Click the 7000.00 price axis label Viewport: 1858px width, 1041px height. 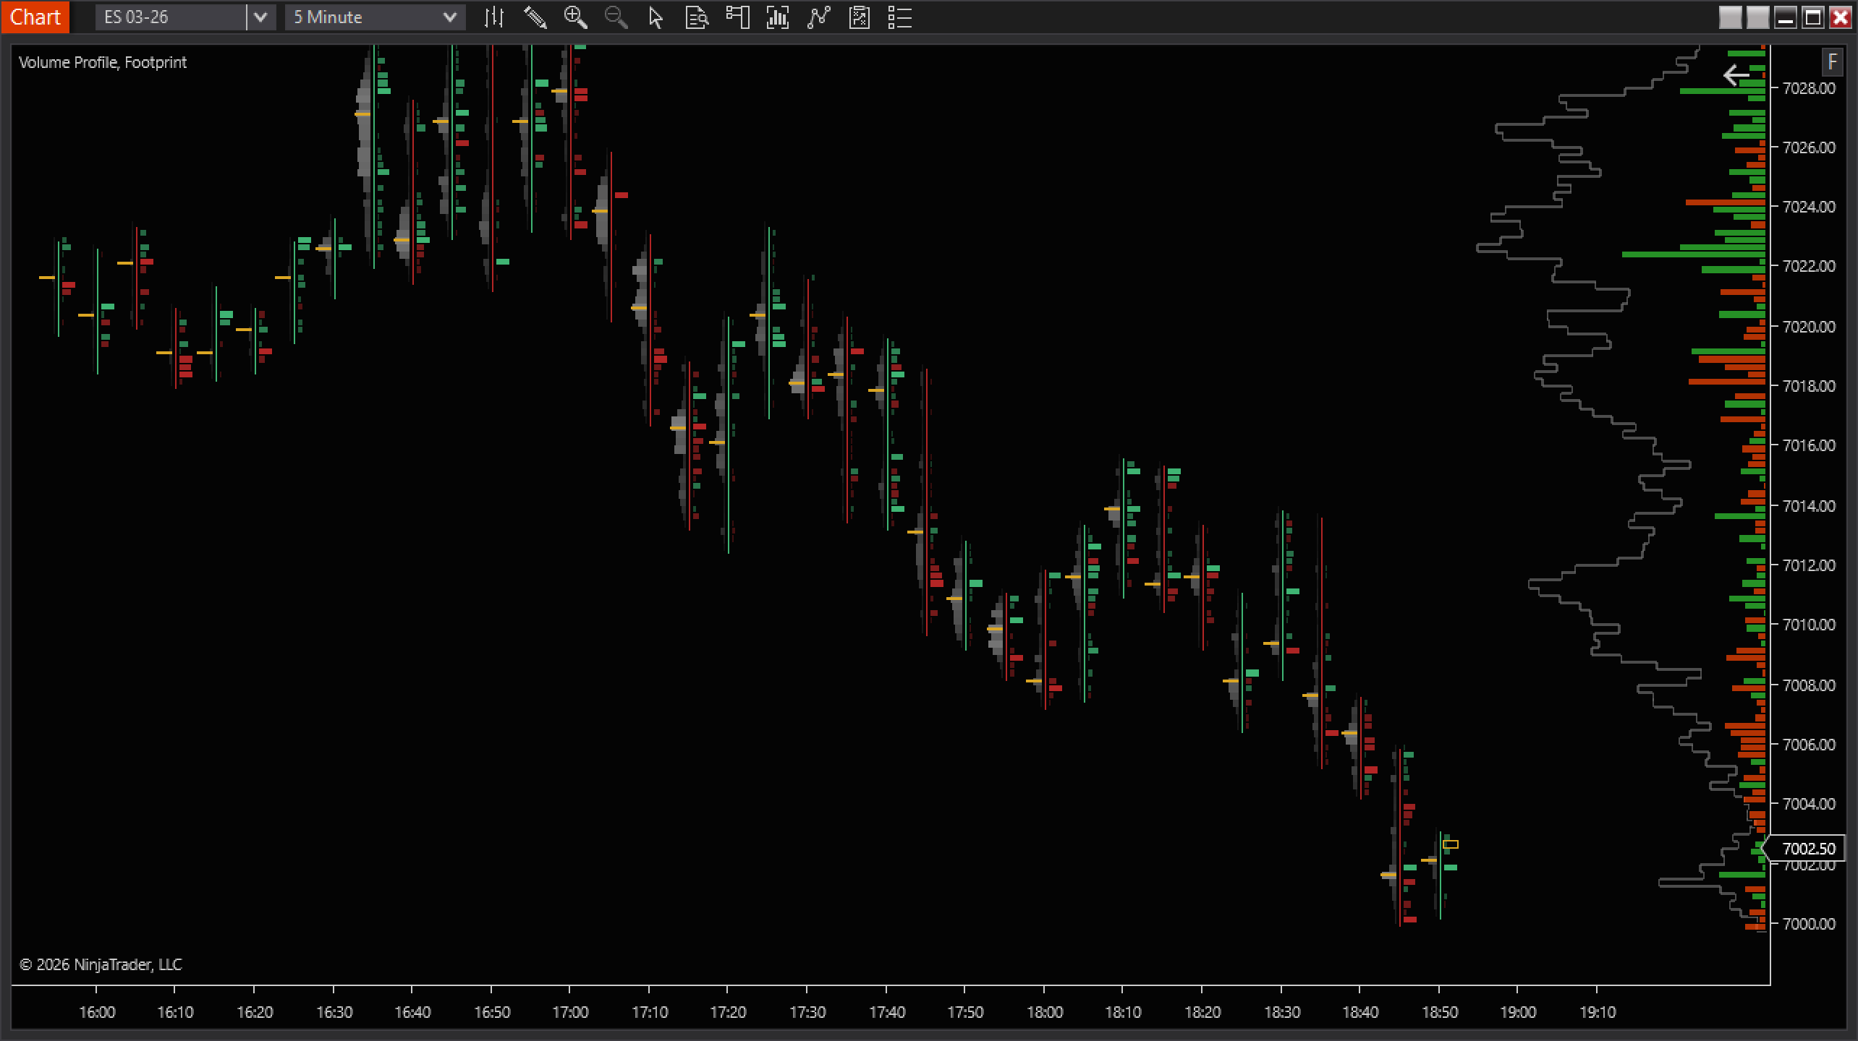click(1810, 924)
